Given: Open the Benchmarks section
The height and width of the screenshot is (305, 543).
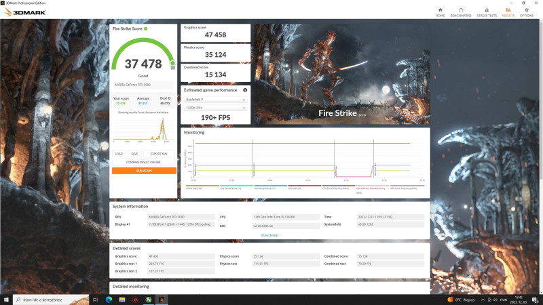Looking at the screenshot, I should click(461, 12).
